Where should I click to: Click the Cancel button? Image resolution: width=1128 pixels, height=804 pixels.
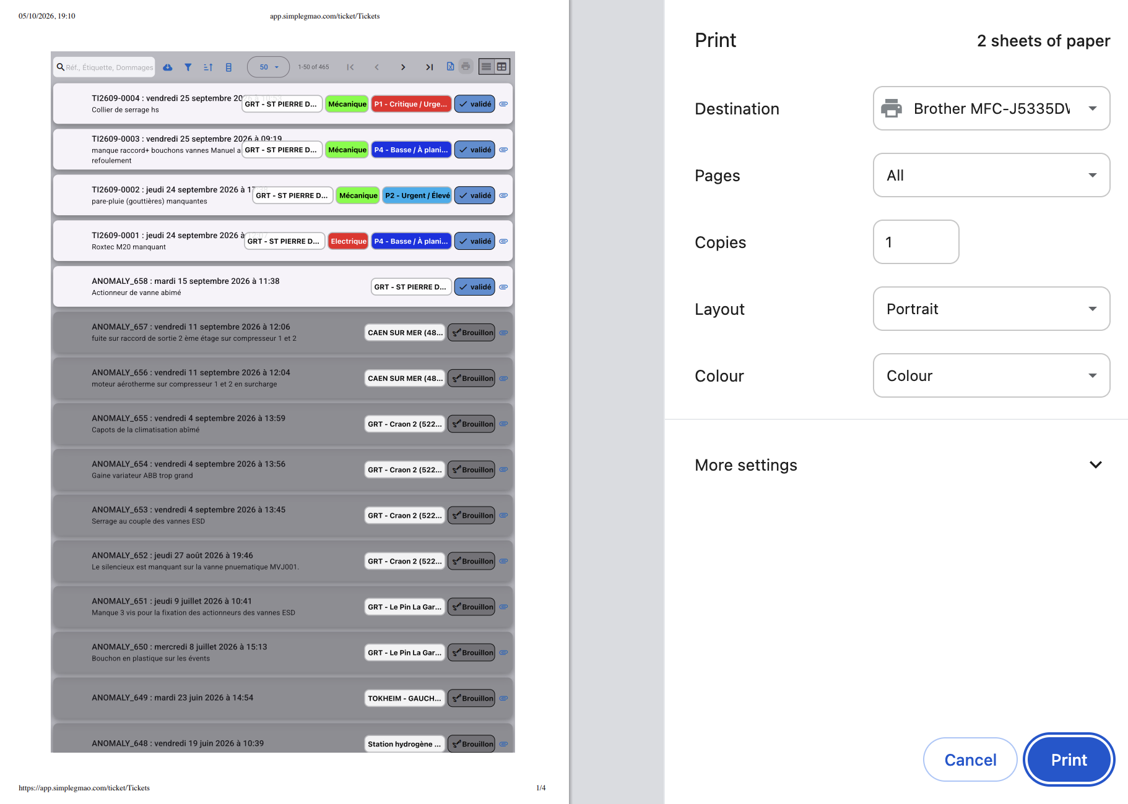(970, 759)
